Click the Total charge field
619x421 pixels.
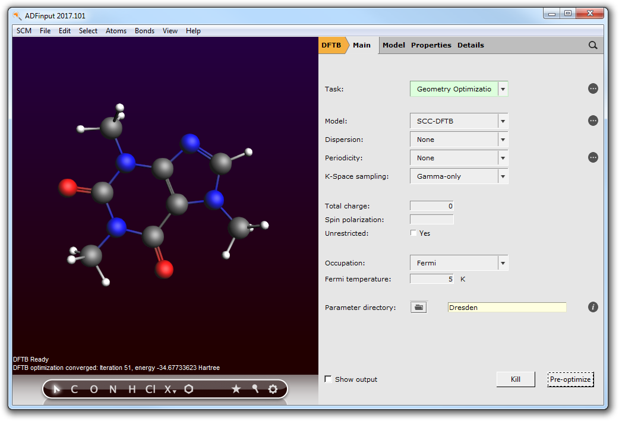[x=432, y=205]
